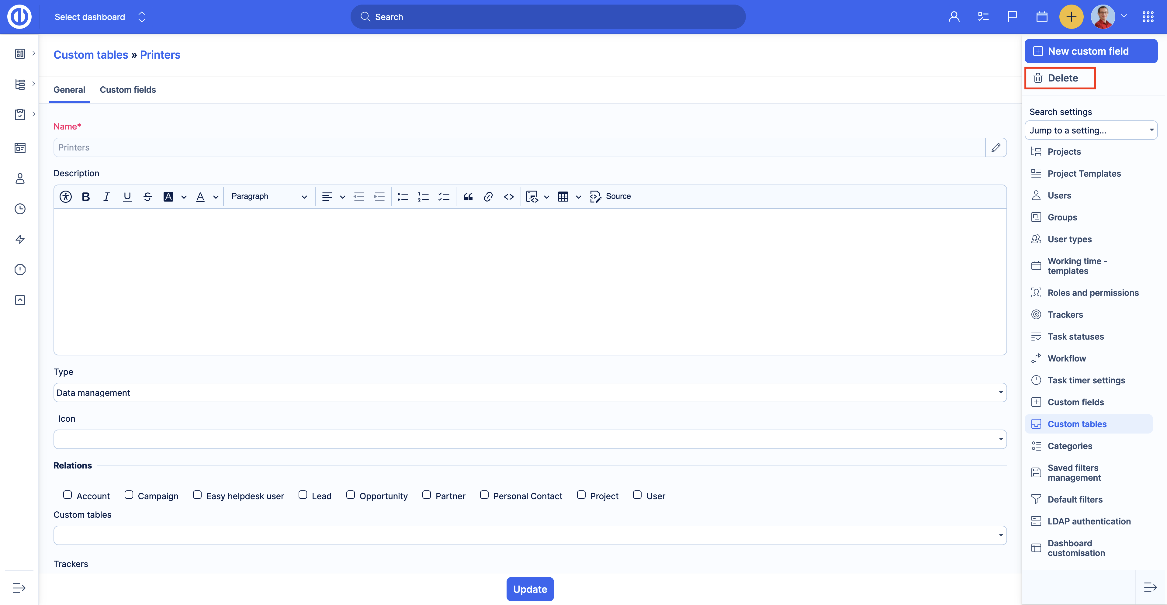Screen dimensions: 1167x605
Task: Click the Delete button
Action: (x=1060, y=78)
